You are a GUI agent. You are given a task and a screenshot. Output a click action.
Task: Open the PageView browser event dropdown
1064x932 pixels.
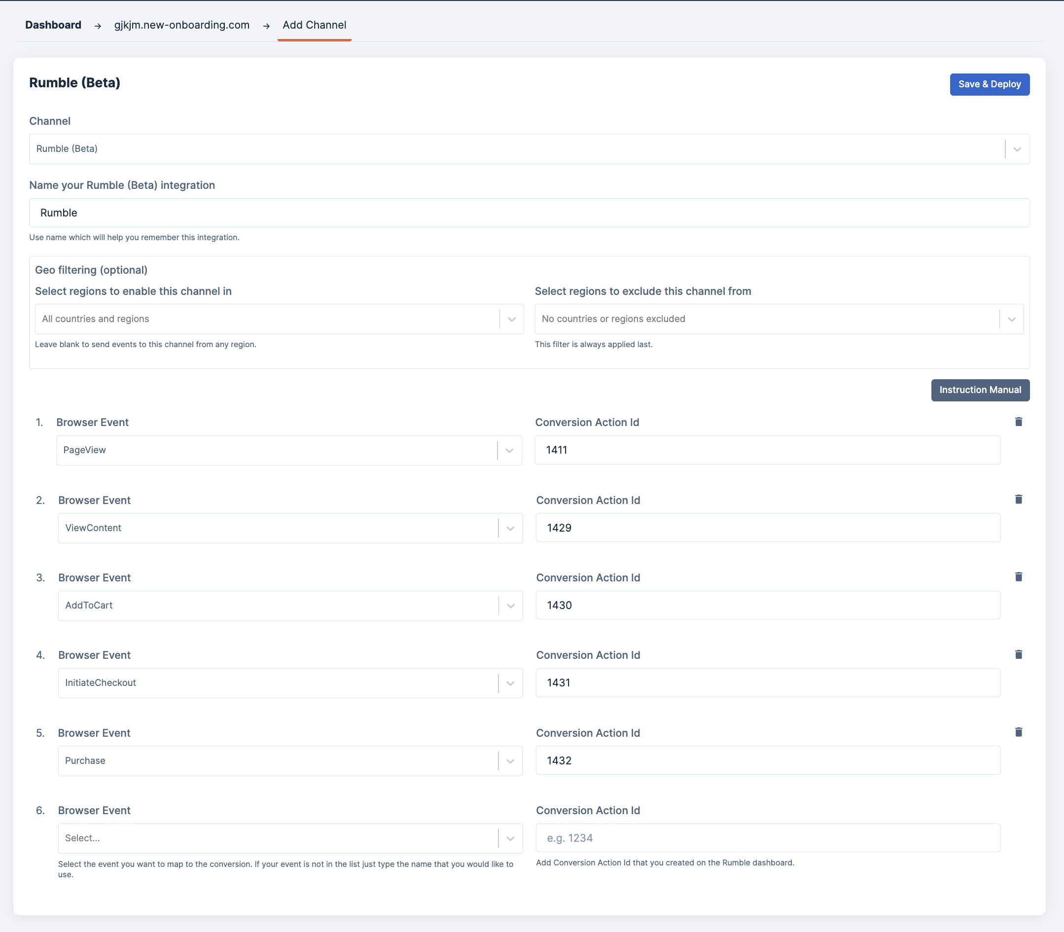(509, 450)
